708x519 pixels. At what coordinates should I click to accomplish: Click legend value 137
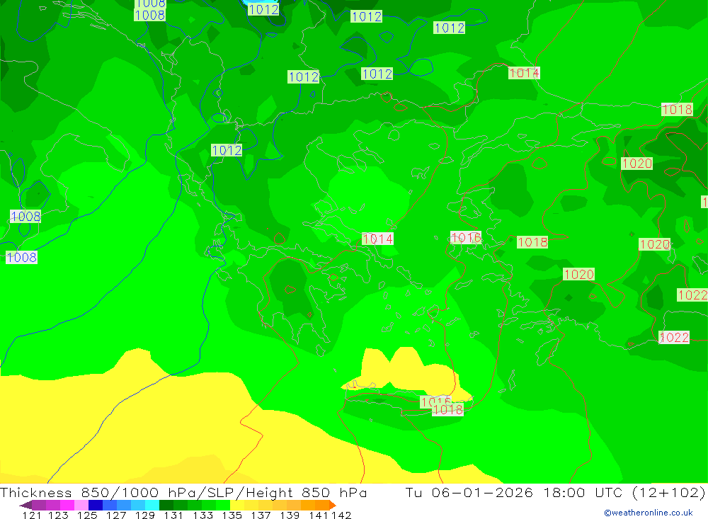pos(261,515)
